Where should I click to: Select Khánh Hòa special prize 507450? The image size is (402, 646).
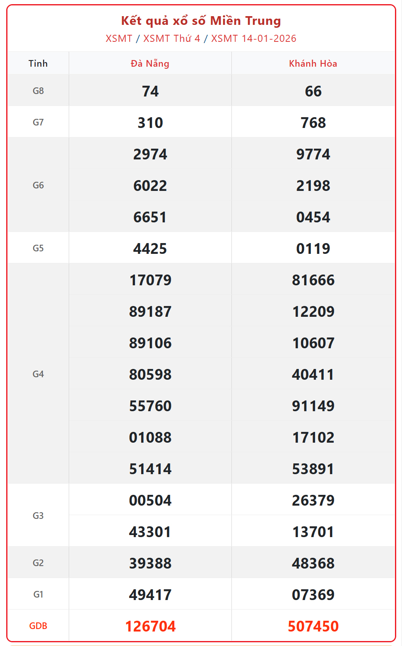[313, 626]
